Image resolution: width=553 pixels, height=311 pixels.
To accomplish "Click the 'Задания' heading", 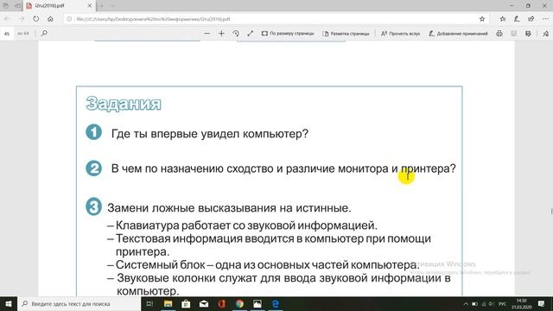I will click(124, 104).
